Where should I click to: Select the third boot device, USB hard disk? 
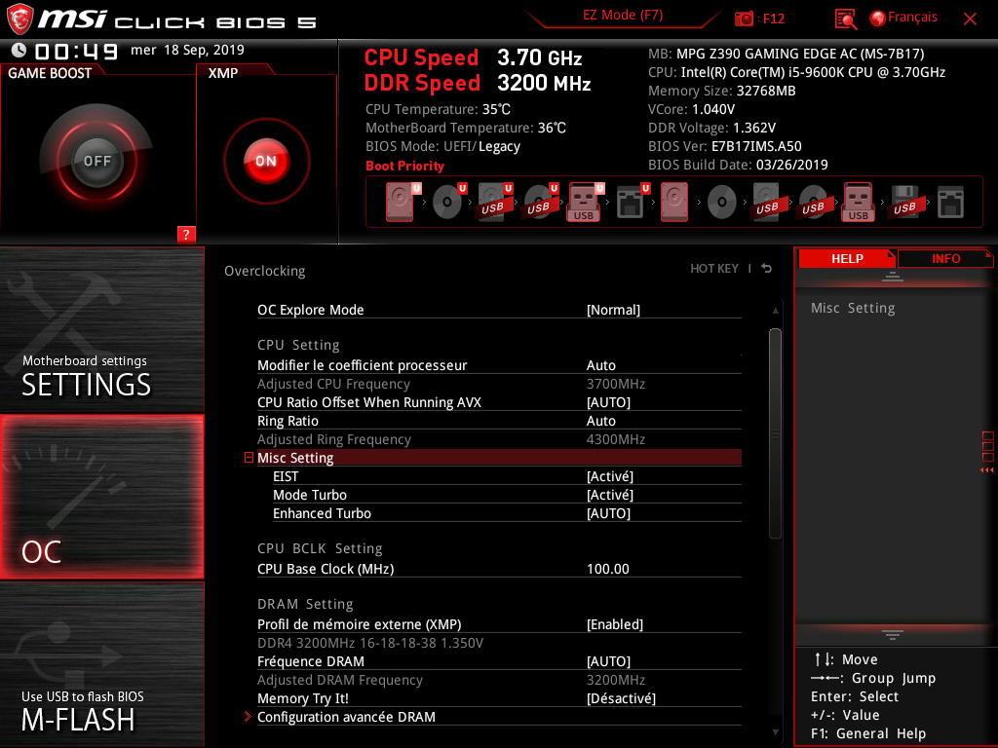494,202
